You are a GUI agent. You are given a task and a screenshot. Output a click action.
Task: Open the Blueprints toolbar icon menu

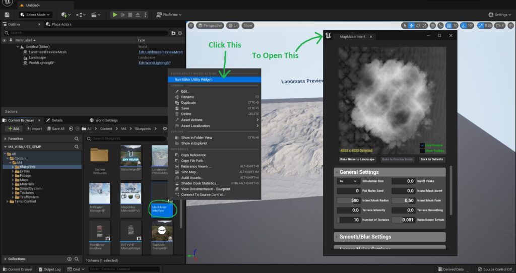pos(81,15)
